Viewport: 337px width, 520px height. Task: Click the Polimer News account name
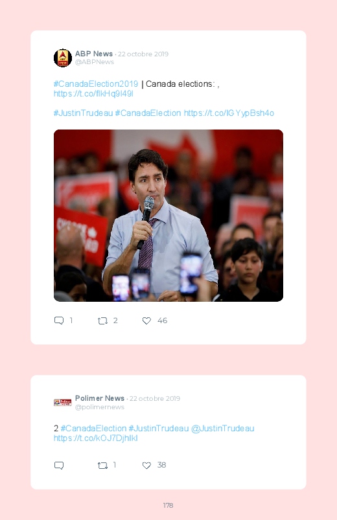pos(100,398)
